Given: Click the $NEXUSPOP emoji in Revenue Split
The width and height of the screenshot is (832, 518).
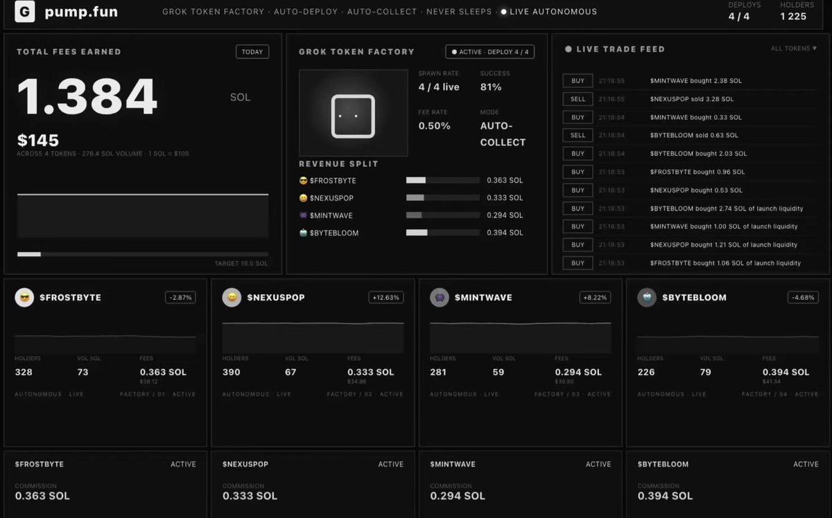Looking at the screenshot, I should (303, 198).
